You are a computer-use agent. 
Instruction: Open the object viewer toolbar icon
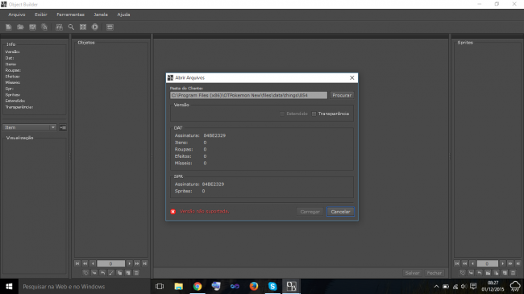coord(59,27)
